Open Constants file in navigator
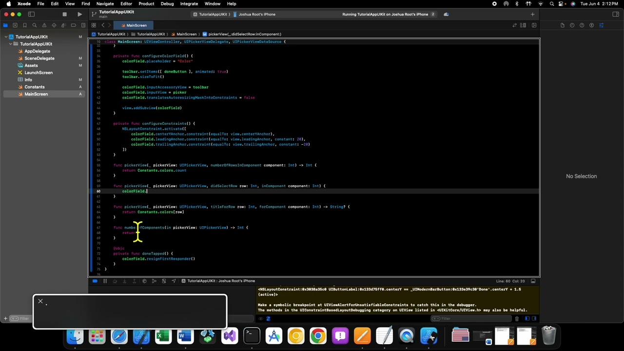The width and height of the screenshot is (624, 351). (x=34, y=87)
